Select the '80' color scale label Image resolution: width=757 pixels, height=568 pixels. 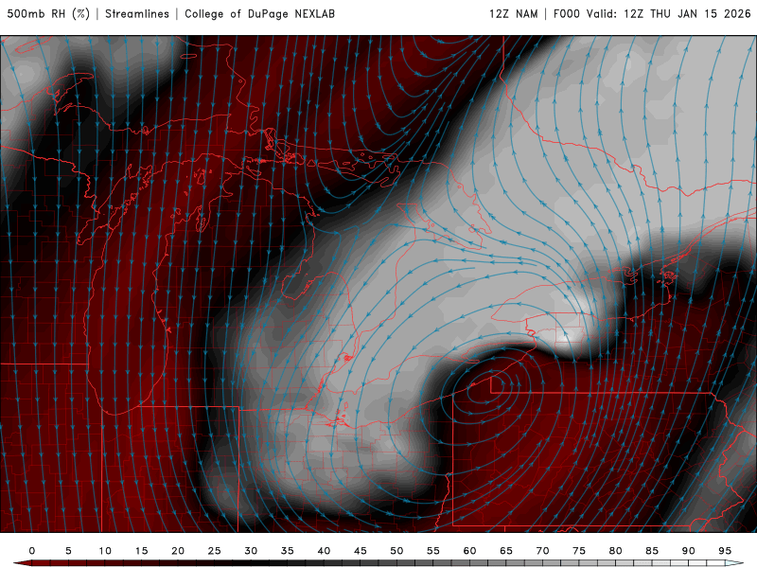point(616,551)
